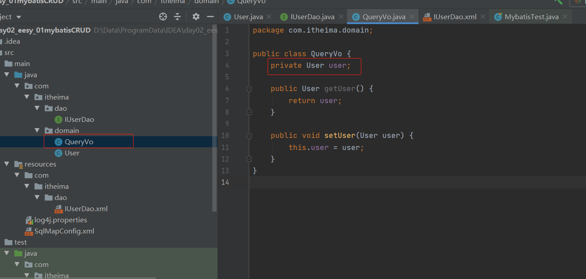Open the Project view dropdown
The width and height of the screenshot is (586, 279).
18,17
